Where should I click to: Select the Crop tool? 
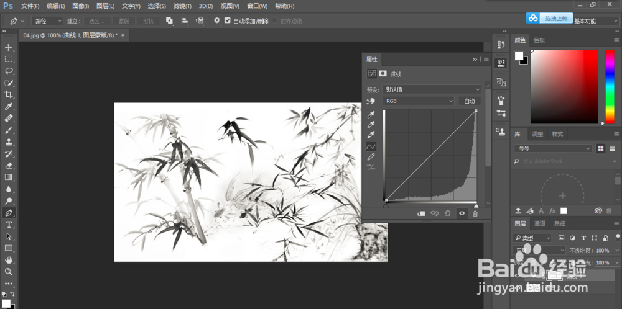tap(8, 94)
